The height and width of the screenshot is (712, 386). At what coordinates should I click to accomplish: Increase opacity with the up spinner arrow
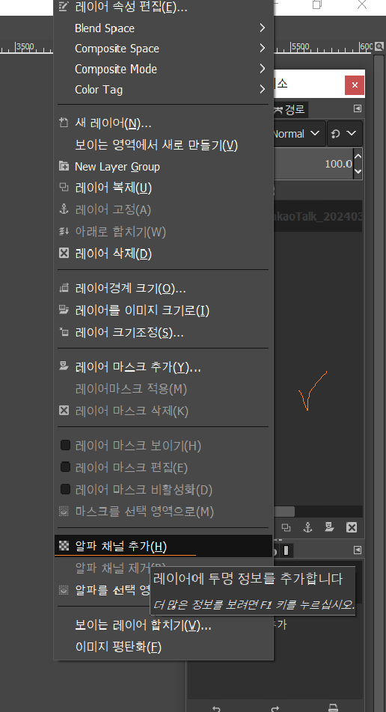358,157
